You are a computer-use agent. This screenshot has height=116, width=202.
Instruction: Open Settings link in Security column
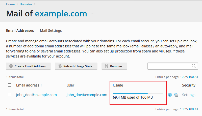click(x=189, y=95)
